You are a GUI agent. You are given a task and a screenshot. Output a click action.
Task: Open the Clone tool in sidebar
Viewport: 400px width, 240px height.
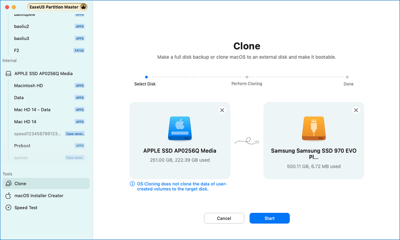pos(46,183)
